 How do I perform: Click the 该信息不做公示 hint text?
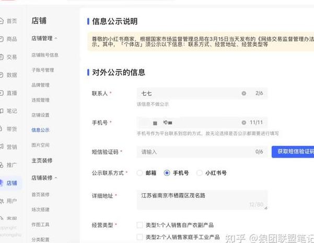coord(153,104)
